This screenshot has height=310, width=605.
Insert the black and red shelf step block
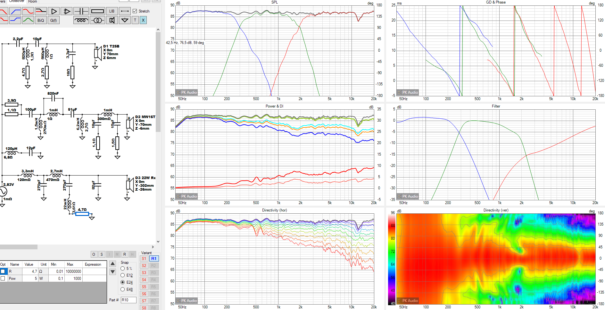tap(41, 11)
